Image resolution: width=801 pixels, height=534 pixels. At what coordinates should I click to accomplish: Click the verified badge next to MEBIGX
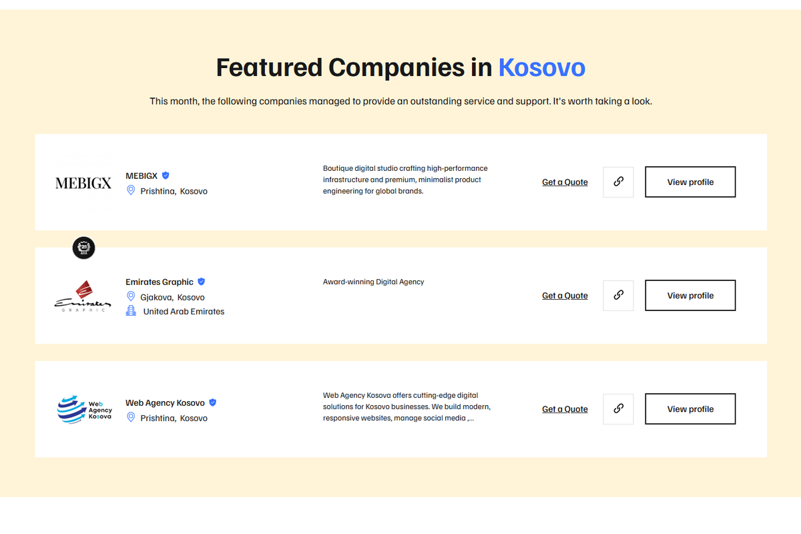(x=165, y=175)
